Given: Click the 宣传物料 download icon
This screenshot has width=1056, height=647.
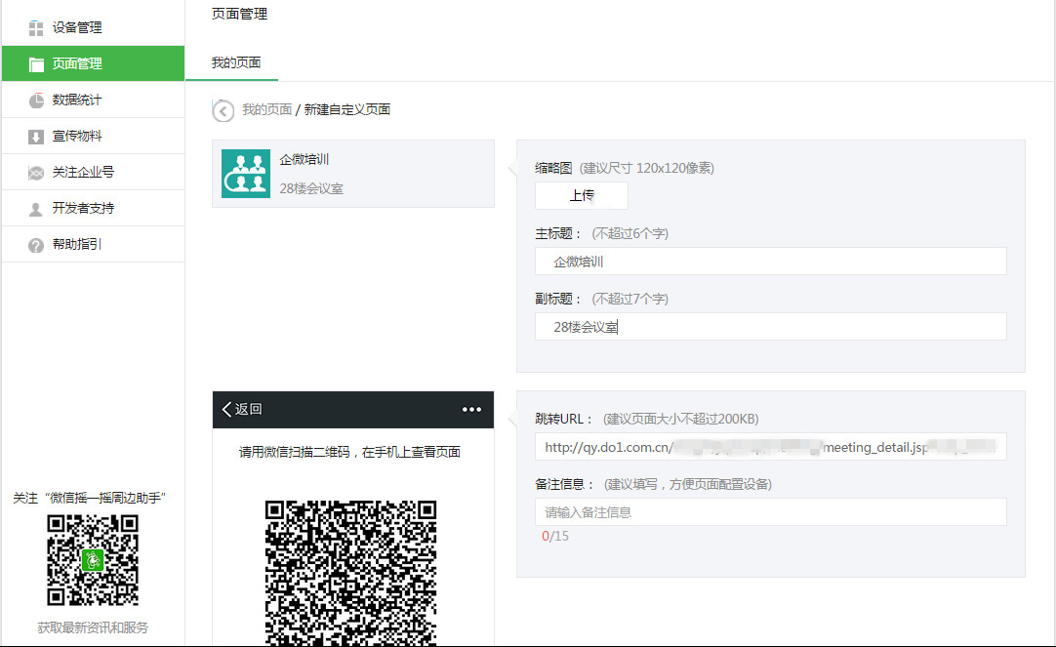Looking at the screenshot, I should click(x=36, y=137).
